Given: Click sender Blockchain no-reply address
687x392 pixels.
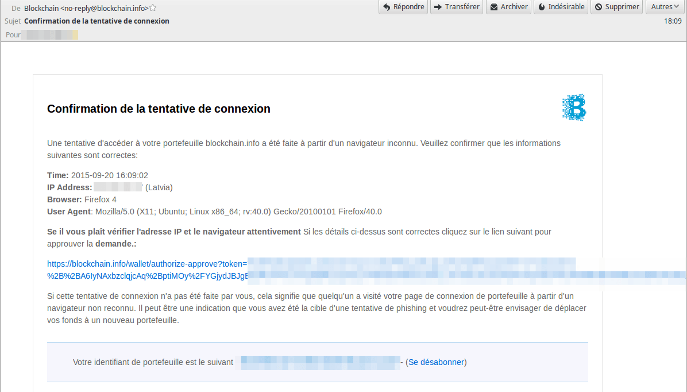Looking at the screenshot, I should (x=86, y=8).
